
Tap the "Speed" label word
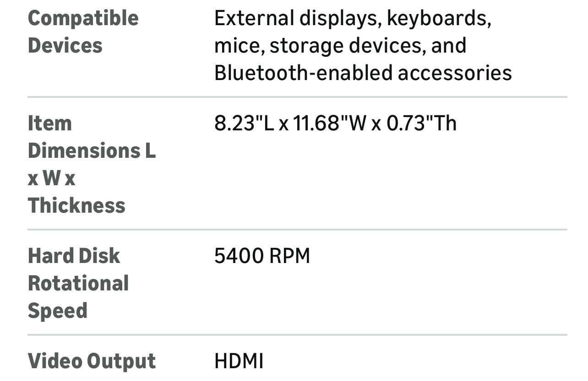58,311
